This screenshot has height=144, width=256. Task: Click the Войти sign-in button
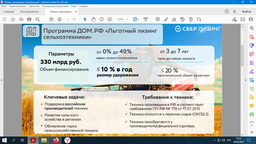click(246, 11)
